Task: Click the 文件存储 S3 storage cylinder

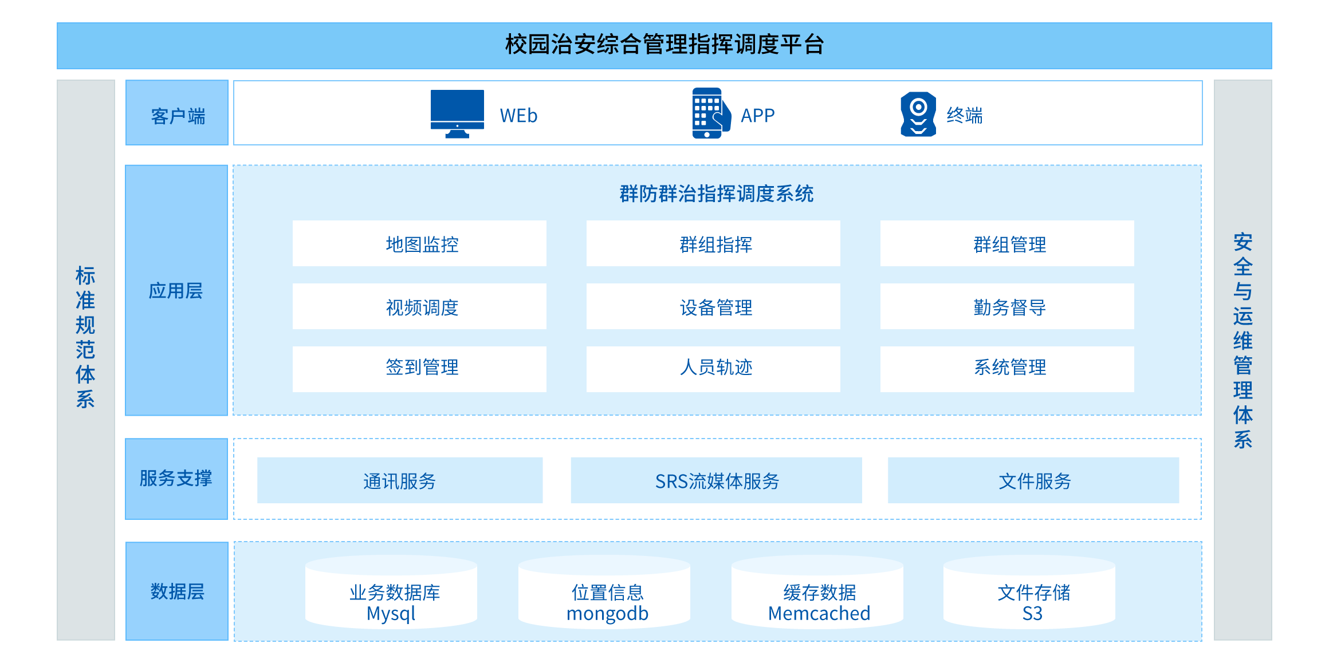Action: coord(1029,592)
